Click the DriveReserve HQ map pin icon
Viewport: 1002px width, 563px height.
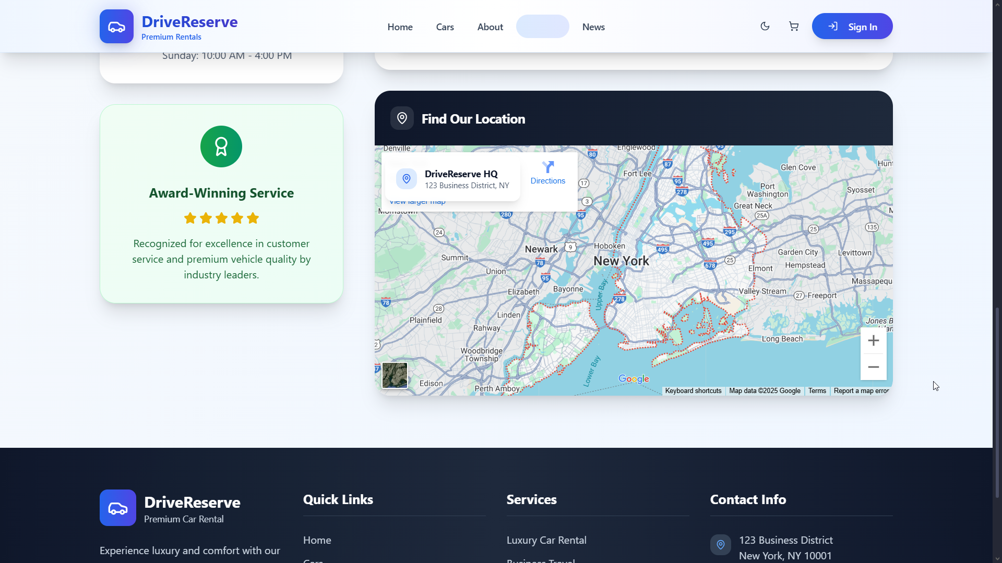406,179
